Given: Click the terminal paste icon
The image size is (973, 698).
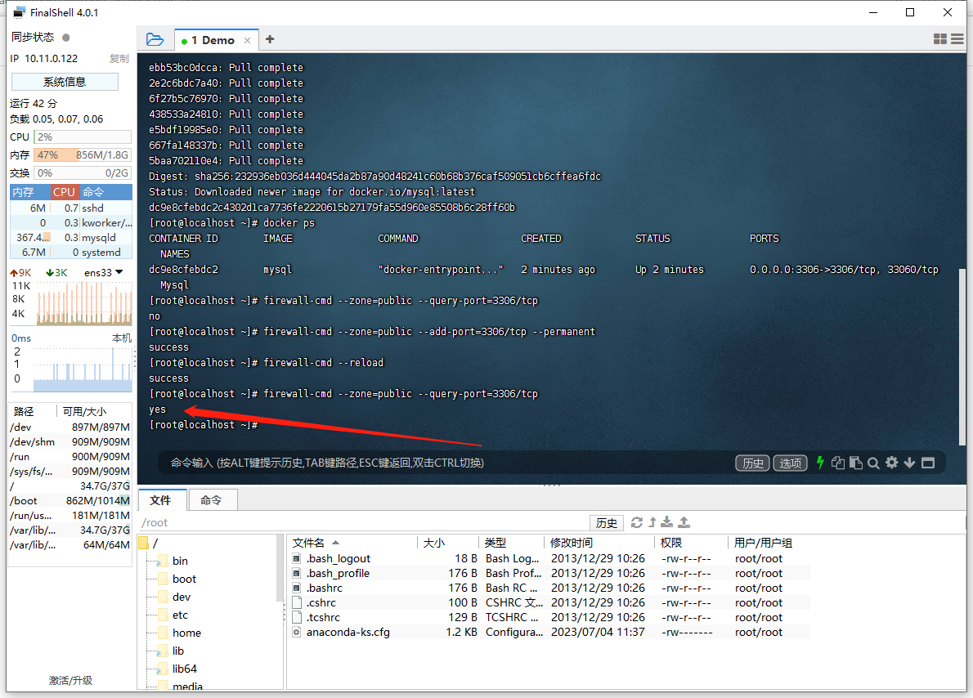Looking at the screenshot, I should (x=856, y=463).
